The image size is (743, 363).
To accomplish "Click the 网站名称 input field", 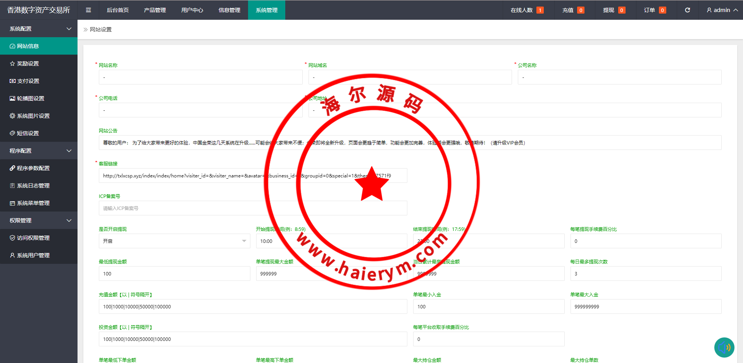I will [200, 77].
